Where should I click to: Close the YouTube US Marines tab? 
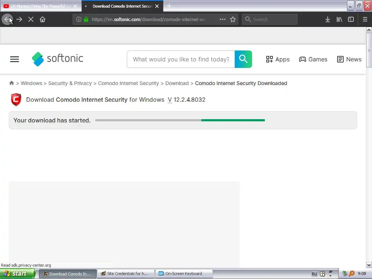click(75, 6)
